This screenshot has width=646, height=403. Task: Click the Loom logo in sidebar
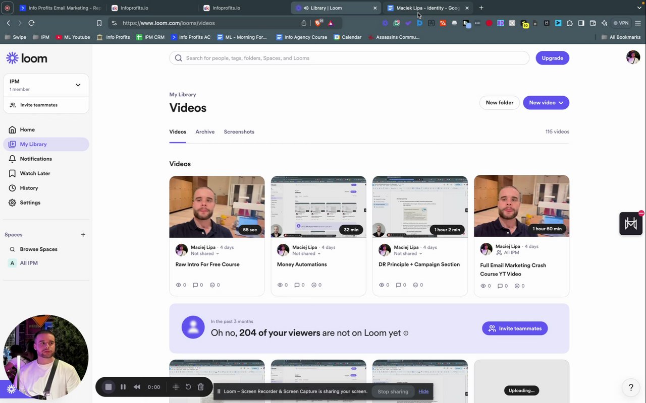26,58
